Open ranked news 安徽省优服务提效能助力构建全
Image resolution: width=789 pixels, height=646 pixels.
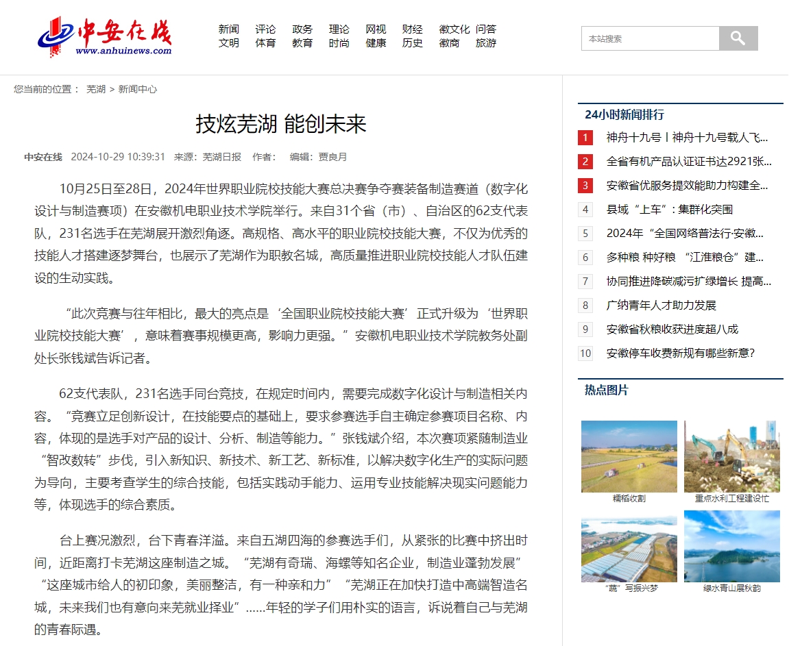(x=687, y=186)
